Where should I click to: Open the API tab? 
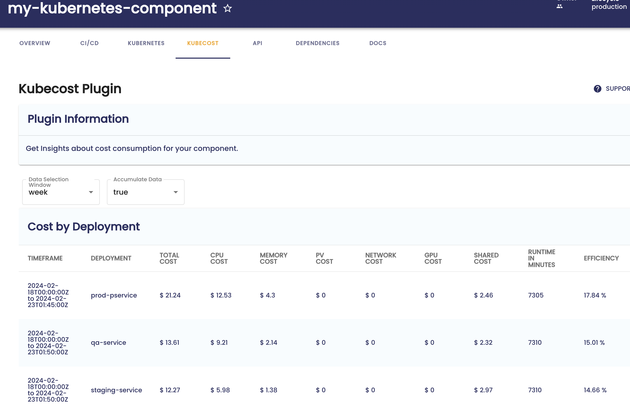pyautogui.click(x=257, y=43)
